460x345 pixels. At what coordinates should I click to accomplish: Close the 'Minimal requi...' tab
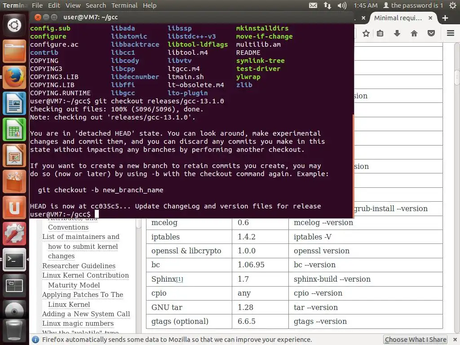pyautogui.click(x=430, y=18)
